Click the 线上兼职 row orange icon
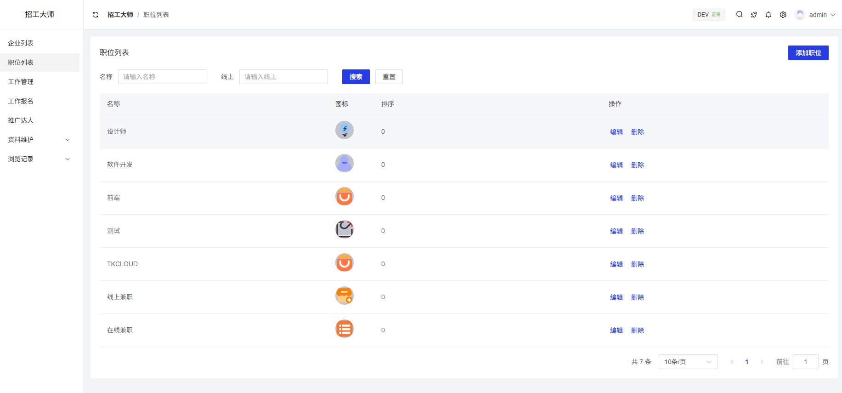The width and height of the screenshot is (842, 393). [x=345, y=296]
